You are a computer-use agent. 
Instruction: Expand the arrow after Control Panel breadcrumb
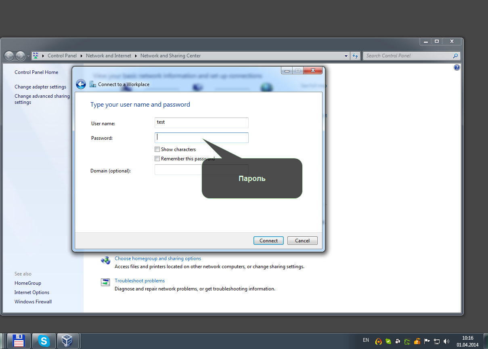click(81, 56)
